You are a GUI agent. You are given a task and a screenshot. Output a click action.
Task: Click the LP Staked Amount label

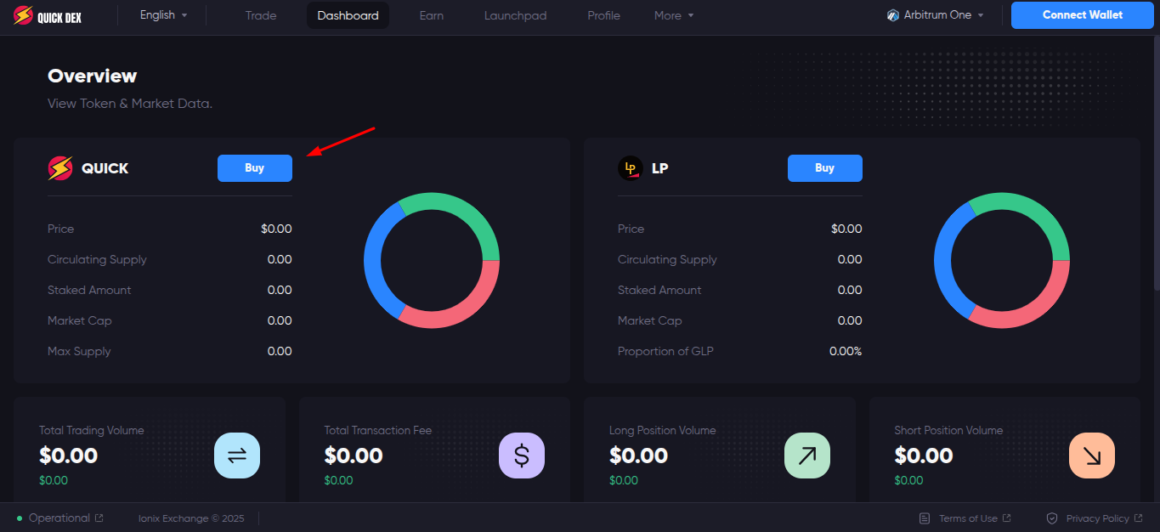pyautogui.click(x=659, y=290)
